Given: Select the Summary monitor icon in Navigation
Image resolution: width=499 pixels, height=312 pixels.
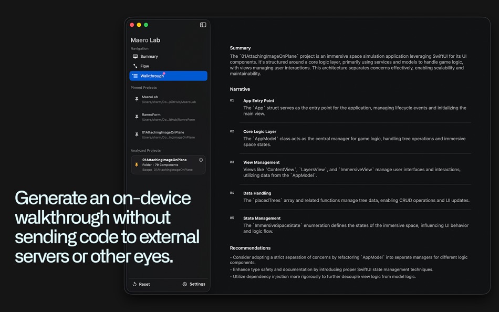Looking at the screenshot, I should (x=136, y=56).
